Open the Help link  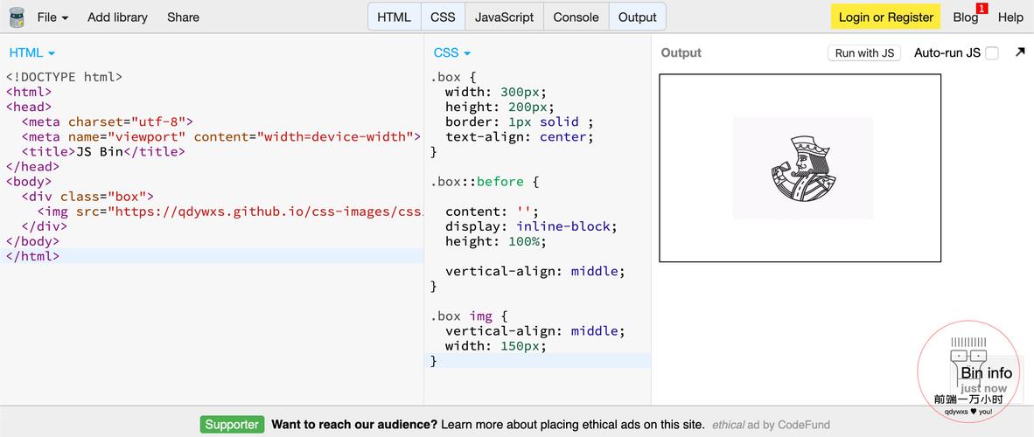pyautogui.click(x=1010, y=17)
